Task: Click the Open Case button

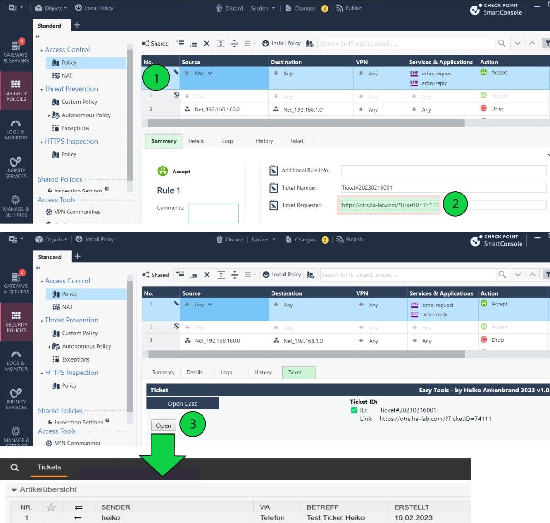Action: click(182, 403)
